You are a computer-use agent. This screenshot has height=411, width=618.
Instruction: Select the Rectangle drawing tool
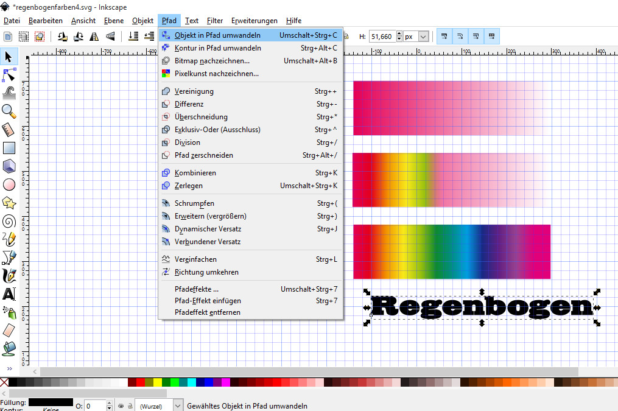(9, 147)
